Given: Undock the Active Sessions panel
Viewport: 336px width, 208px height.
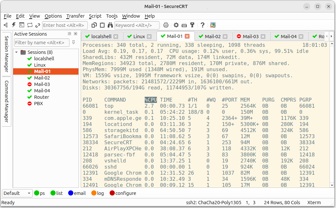Looking at the screenshot, I should point(69,34).
